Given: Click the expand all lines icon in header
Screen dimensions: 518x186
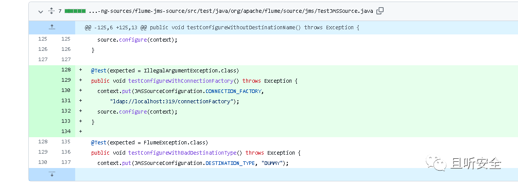Looking at the screenshot, I should click(x=51, y=11).
